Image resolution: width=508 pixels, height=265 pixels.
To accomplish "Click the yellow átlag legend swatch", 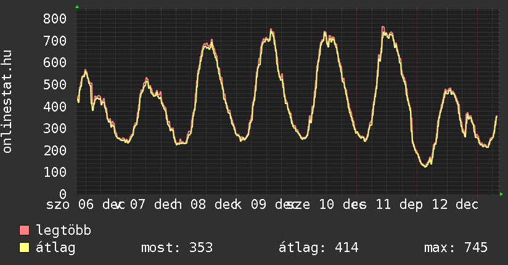I will [25, 248].
